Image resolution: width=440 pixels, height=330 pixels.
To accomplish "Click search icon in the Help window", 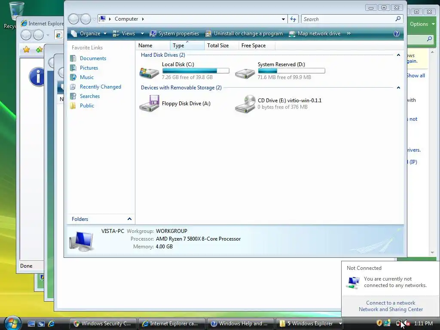I will [429, 39].
